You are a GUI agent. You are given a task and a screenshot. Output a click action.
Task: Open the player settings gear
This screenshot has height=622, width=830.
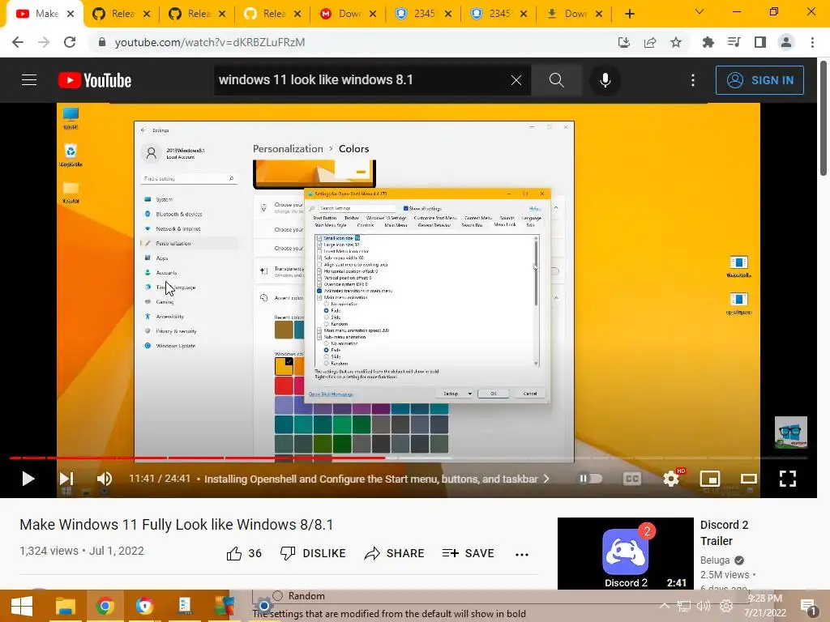click(x=671, y=479)
